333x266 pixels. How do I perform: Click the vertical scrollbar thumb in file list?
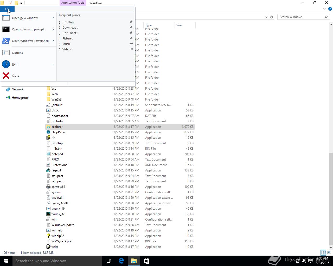tap(331, 199)
